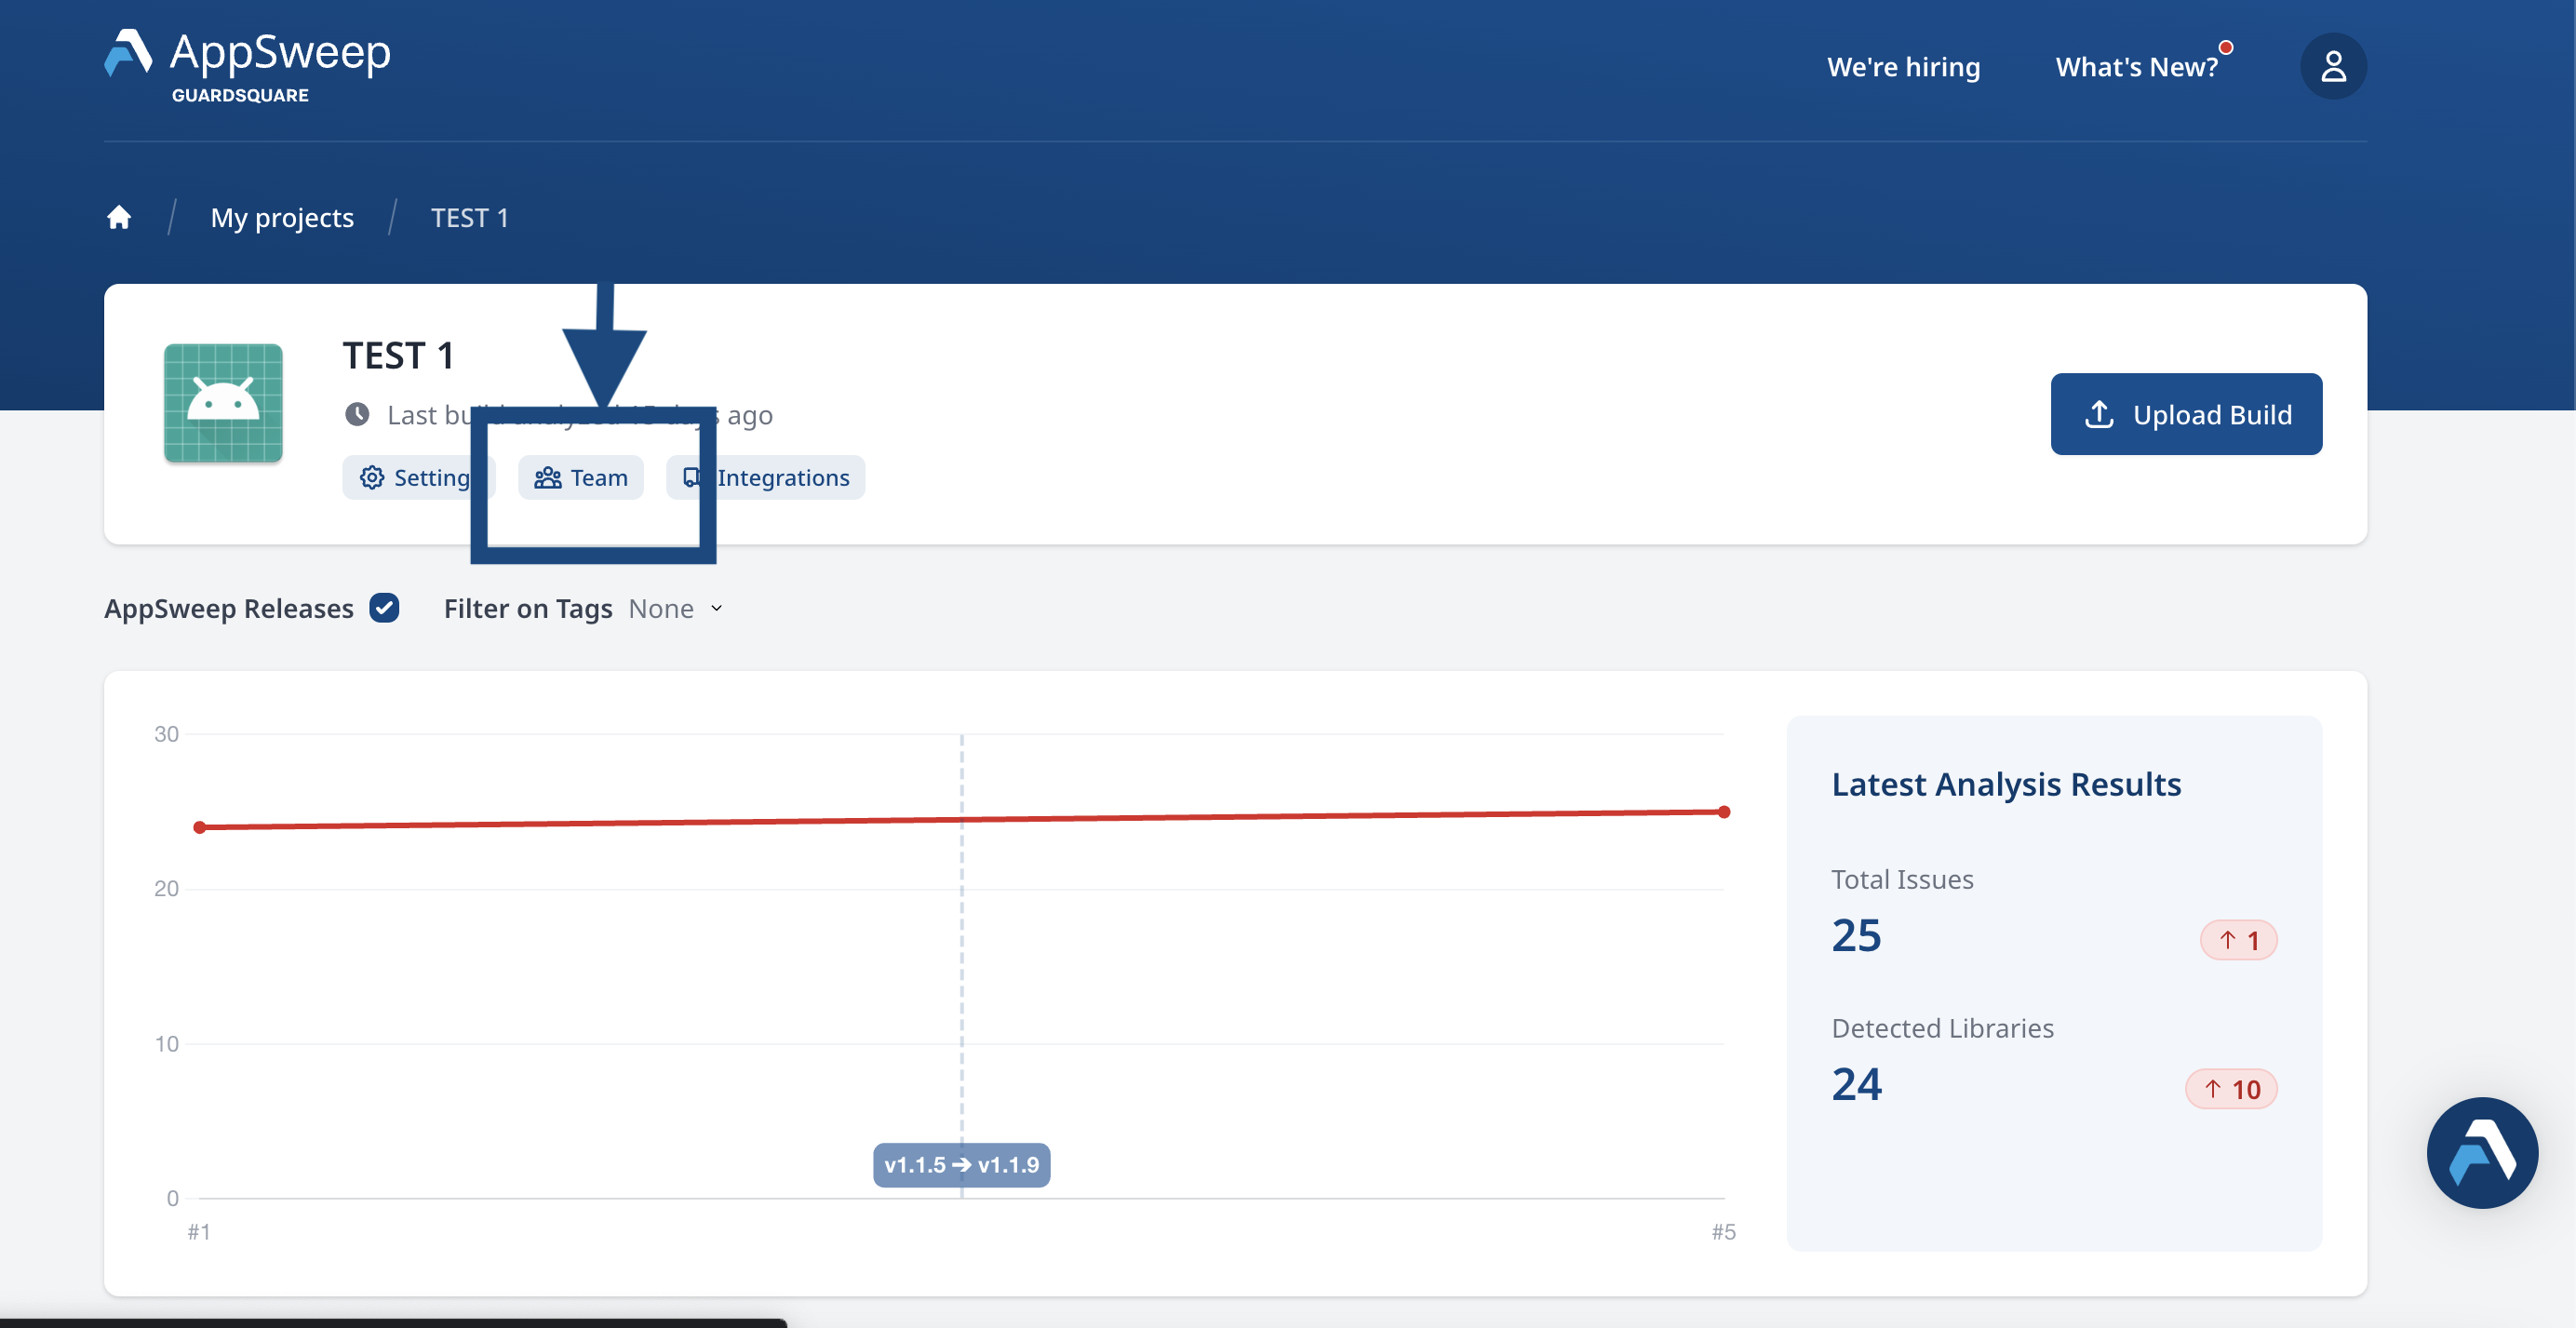The width and height of the screenshot is (2576, 1328).
Task: Open the Integrations page
Action: [x=766, y=478]
